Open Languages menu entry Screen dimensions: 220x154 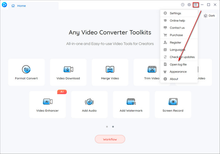click(179, 50)
